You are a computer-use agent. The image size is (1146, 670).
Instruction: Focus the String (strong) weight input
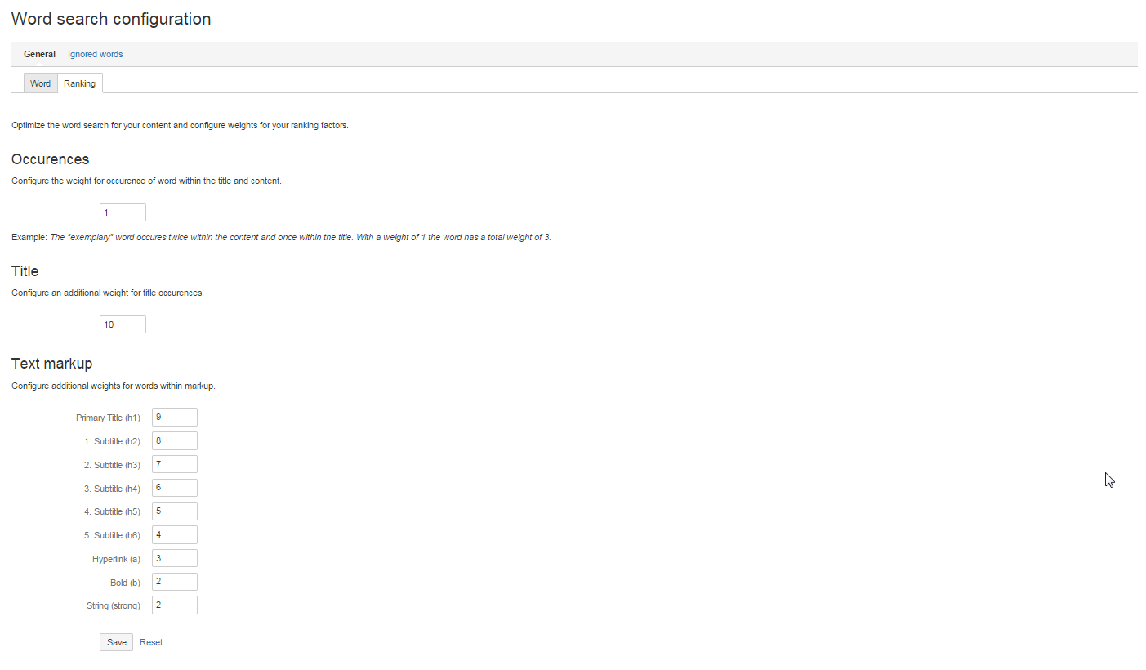174,605
